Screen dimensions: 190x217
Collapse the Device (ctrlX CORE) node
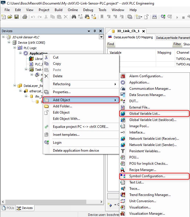tap(9, 42)
